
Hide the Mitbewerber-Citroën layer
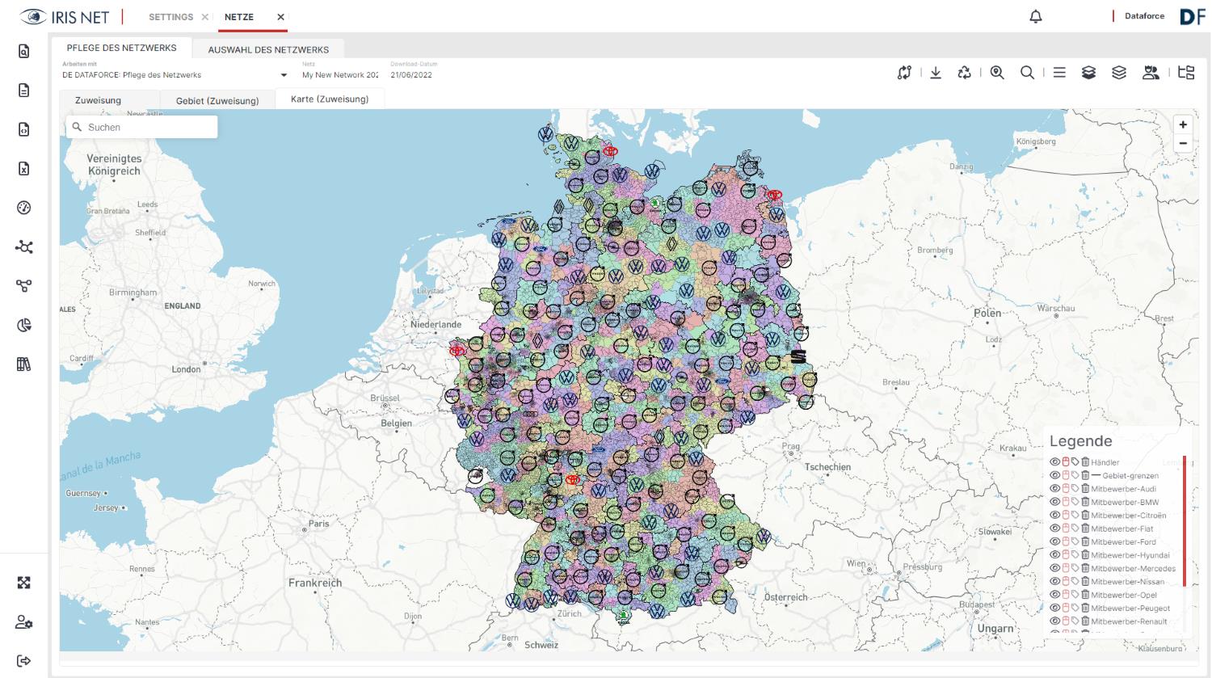[x=1054, y=516]
